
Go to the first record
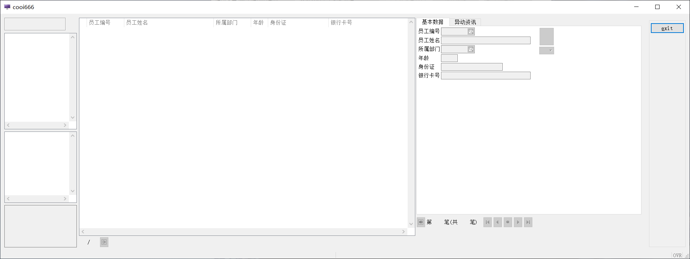pos(487,222)
